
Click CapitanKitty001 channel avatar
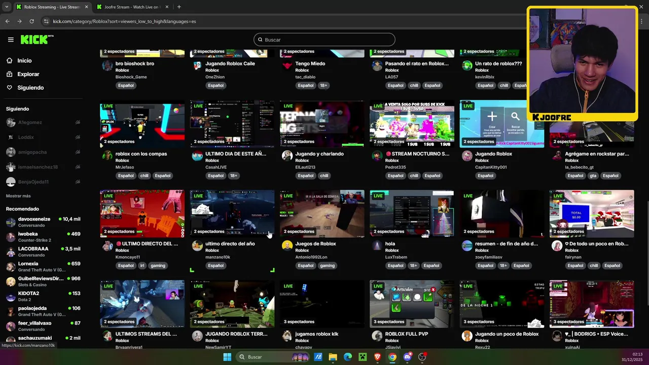(467, 156)
